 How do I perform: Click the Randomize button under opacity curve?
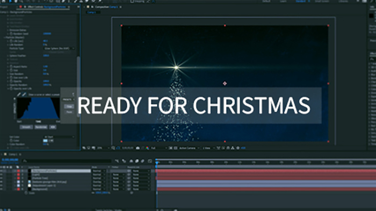coord(41,127)
